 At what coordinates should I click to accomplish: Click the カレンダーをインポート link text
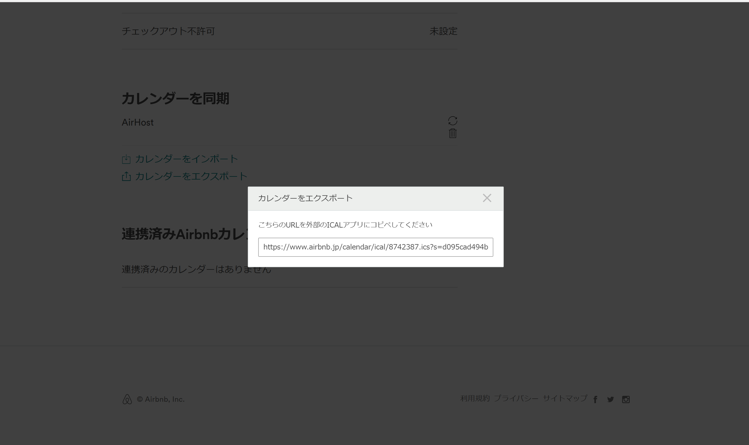[186, 159]
